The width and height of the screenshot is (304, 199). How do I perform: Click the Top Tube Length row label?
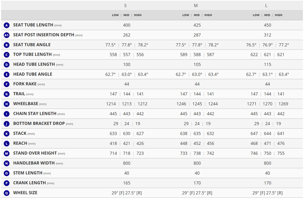coord(32,55)
